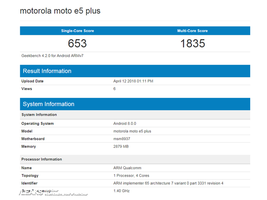Select the Upload Date label
The height and width of the screenshot is (200, 267).
(x=32, y=81)
